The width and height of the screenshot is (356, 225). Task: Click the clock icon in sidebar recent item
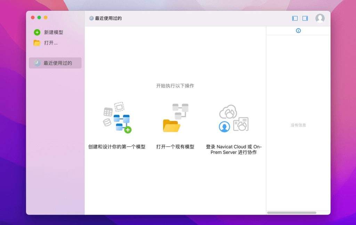[37, 63]
